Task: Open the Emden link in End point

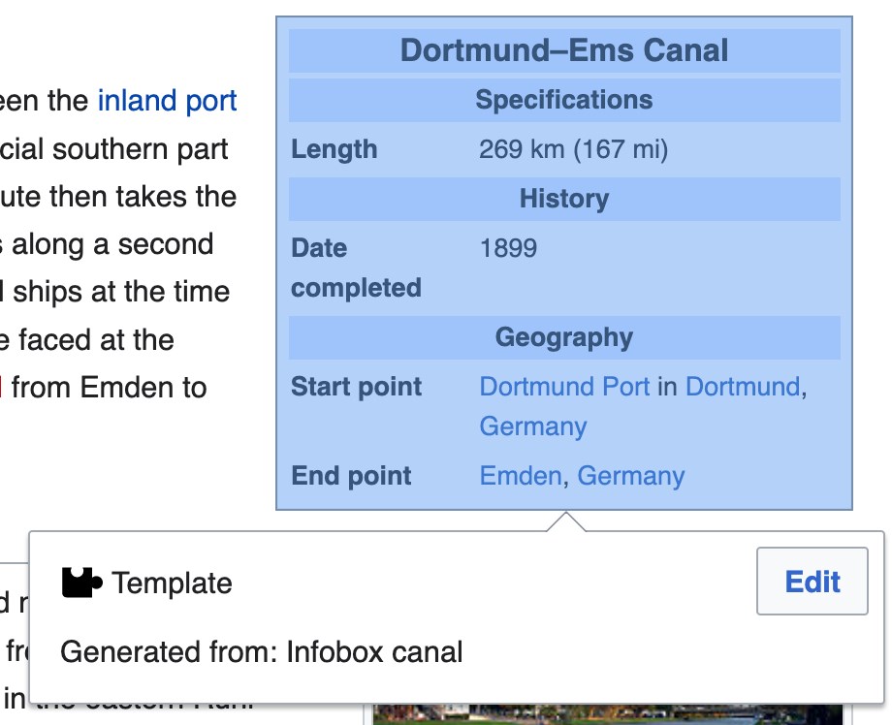Action: click(520, 476)
